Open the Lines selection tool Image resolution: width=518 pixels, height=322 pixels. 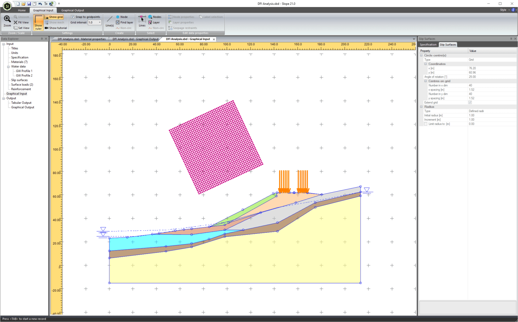pos(142,22)
